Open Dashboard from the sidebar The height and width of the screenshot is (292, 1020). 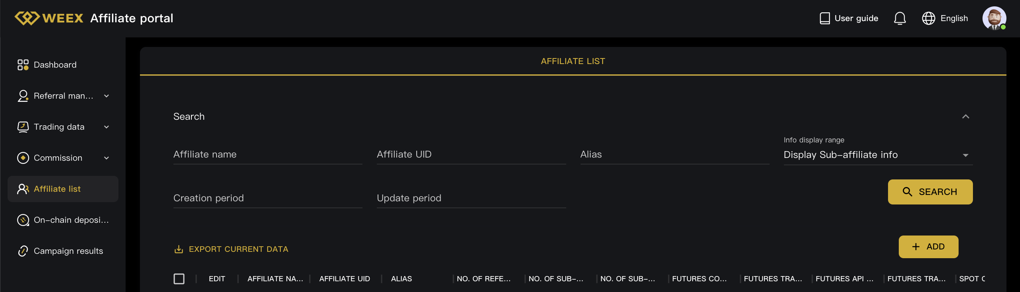(x=55, y=65)
